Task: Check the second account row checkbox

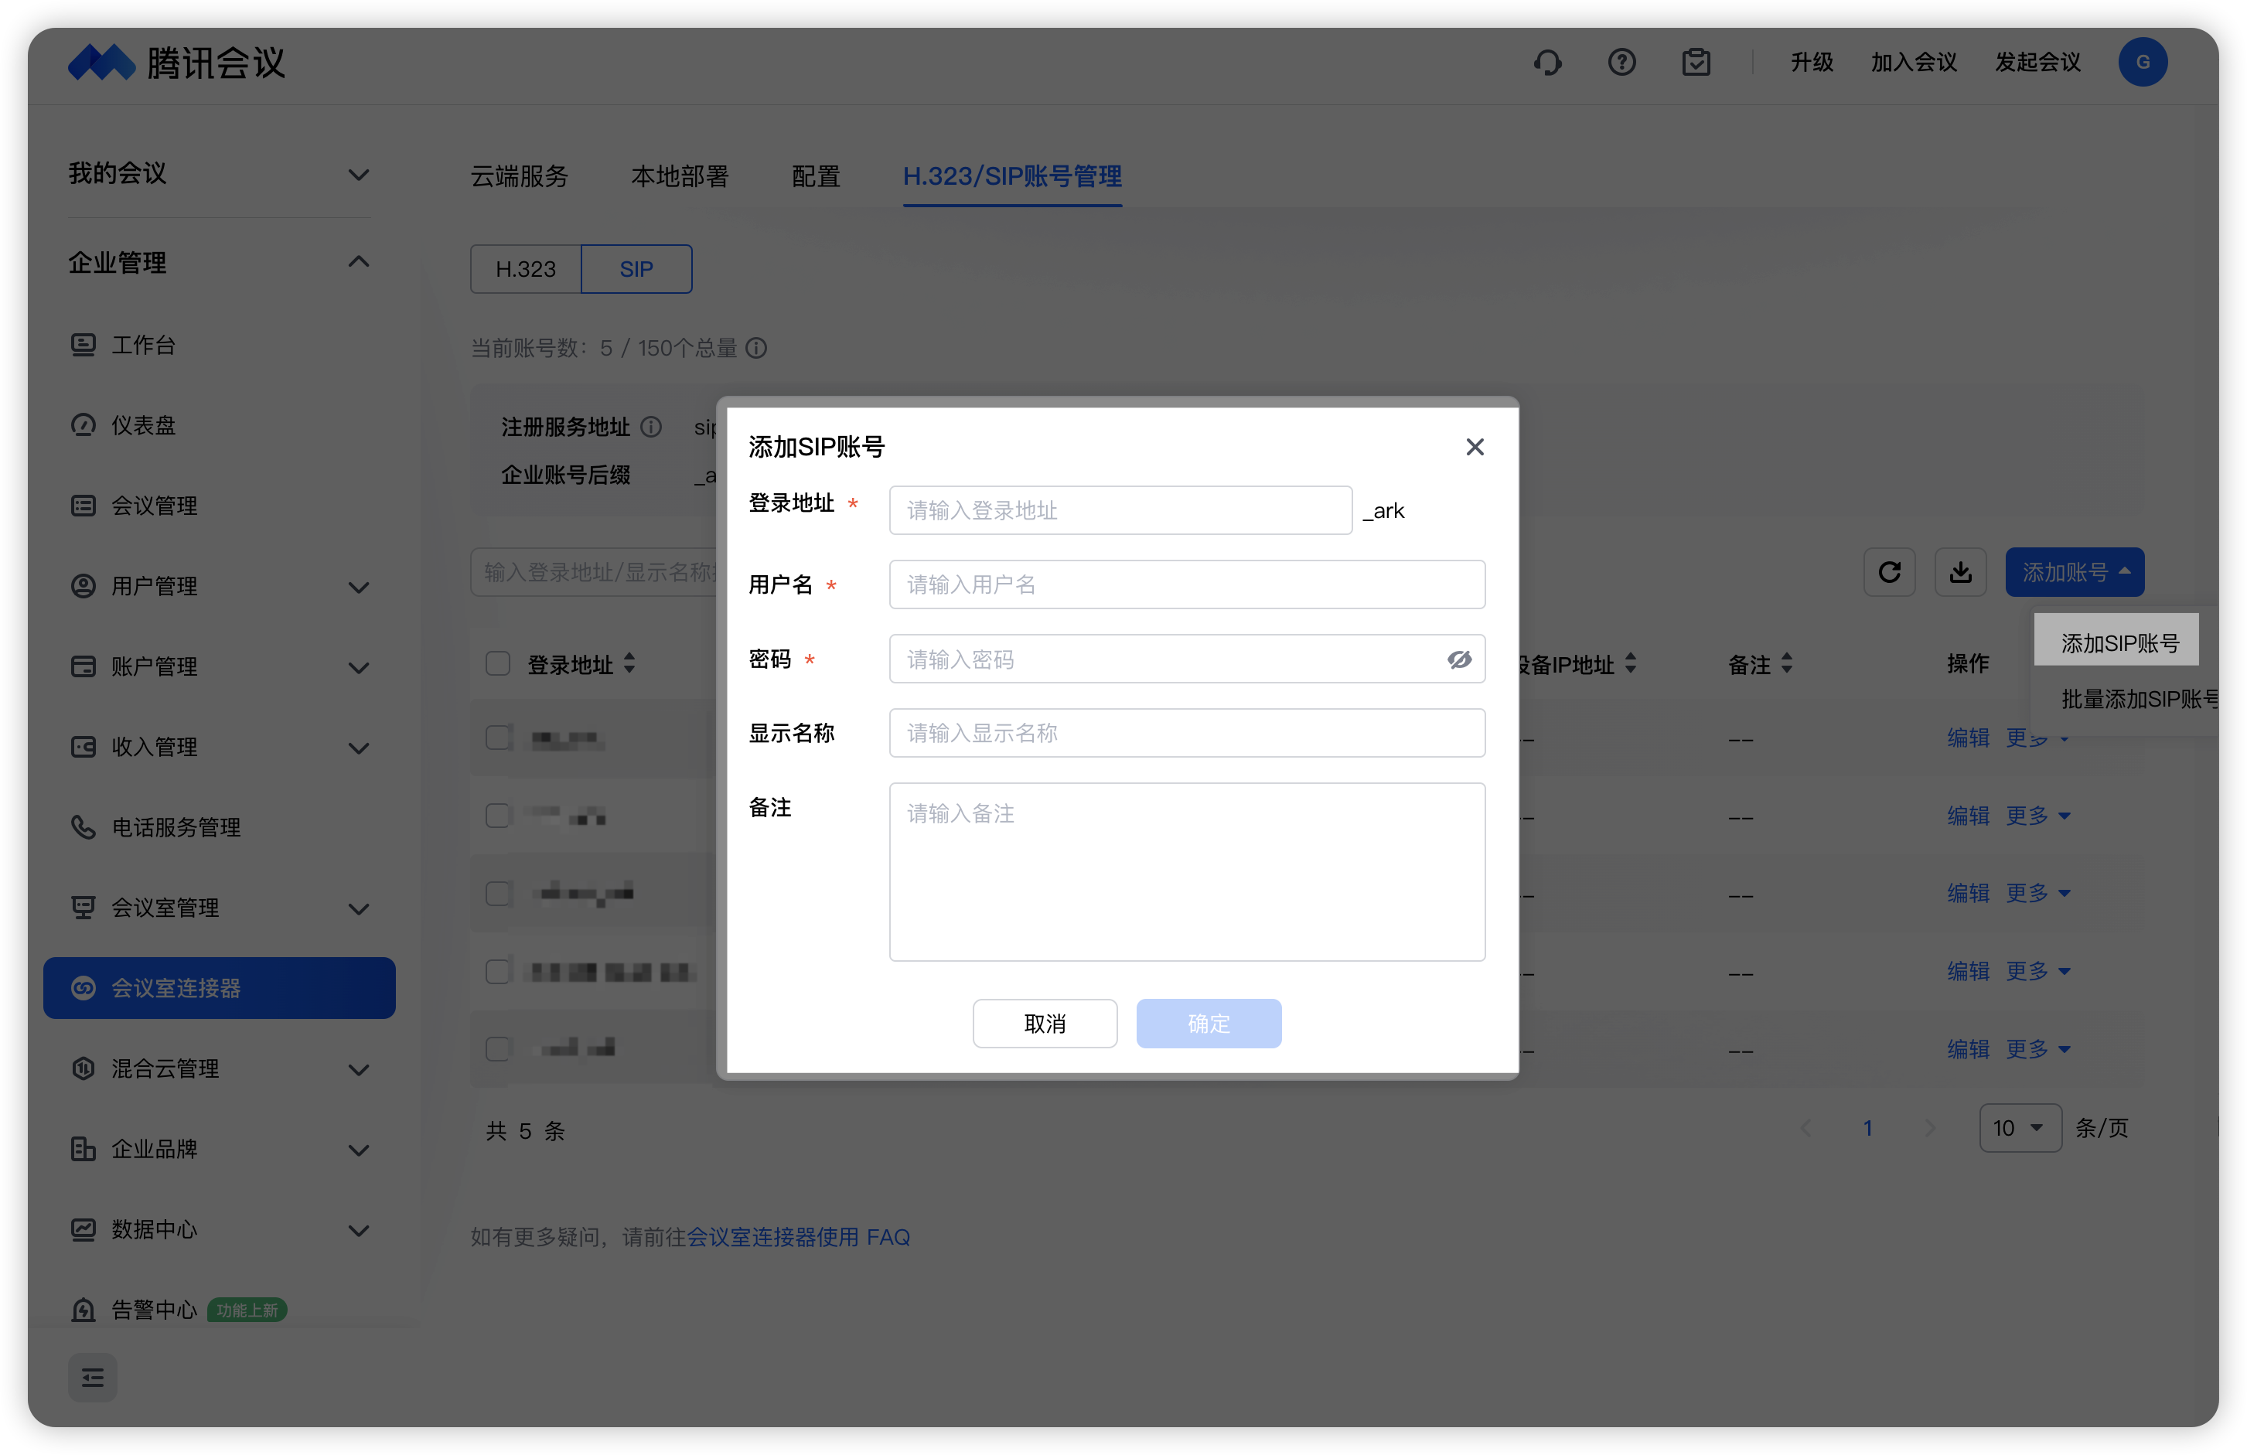Action: coord(497,816)
